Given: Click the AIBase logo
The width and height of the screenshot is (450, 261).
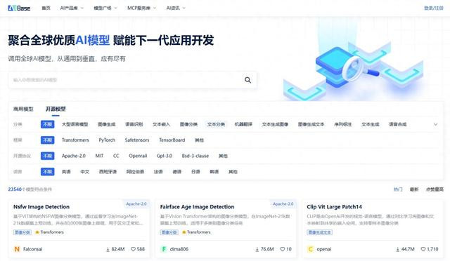Looking at the screenshot, I should (19, 8).
